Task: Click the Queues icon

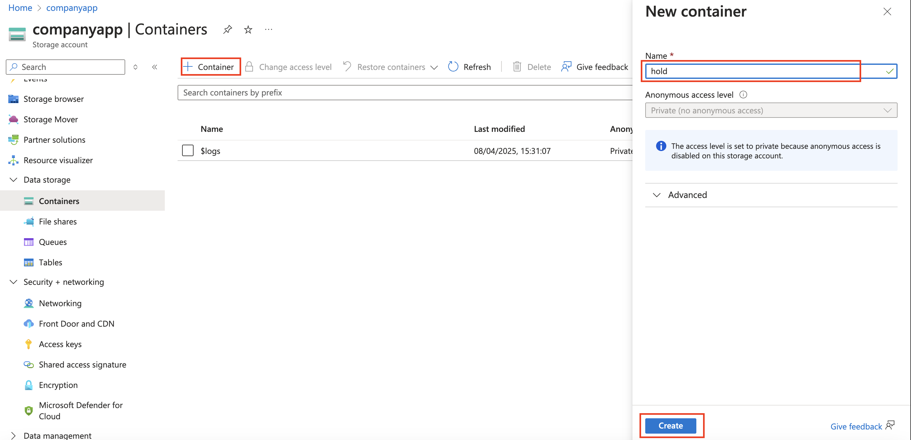Action: 29,242
